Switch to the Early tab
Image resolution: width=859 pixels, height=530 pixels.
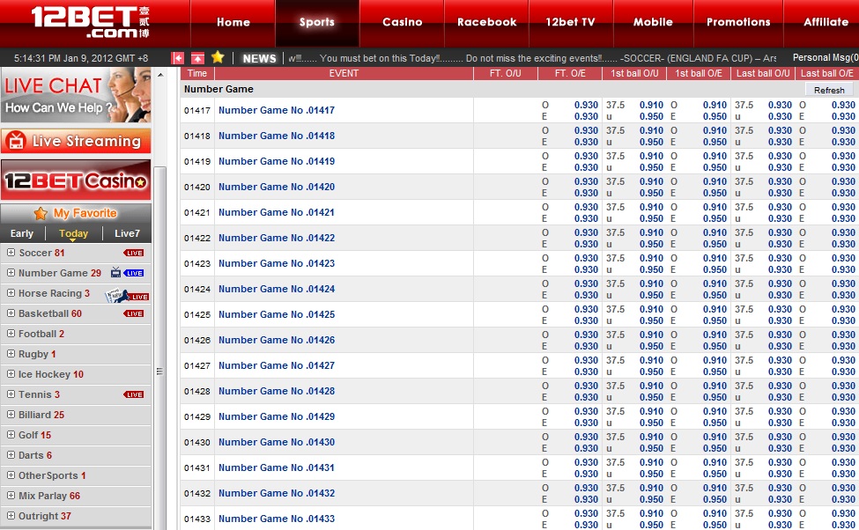(x=22, y=234)
